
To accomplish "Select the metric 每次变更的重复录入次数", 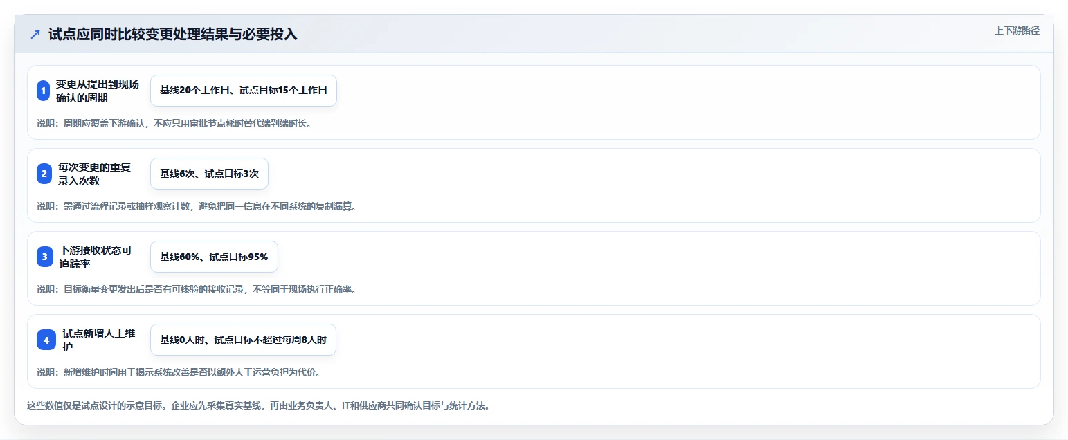I will pos(95,174).
